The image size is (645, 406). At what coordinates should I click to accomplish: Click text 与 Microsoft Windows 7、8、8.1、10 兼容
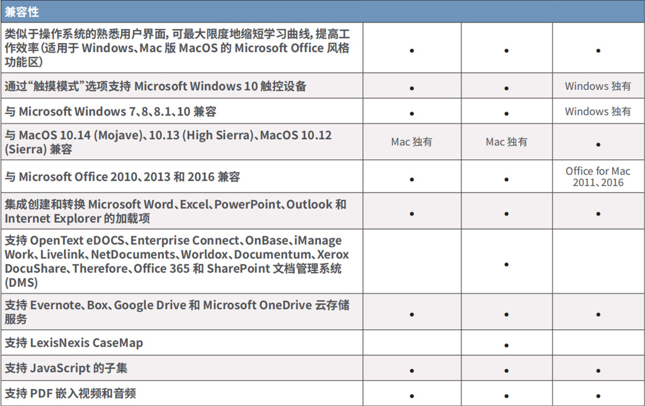[x=110, y=111]
